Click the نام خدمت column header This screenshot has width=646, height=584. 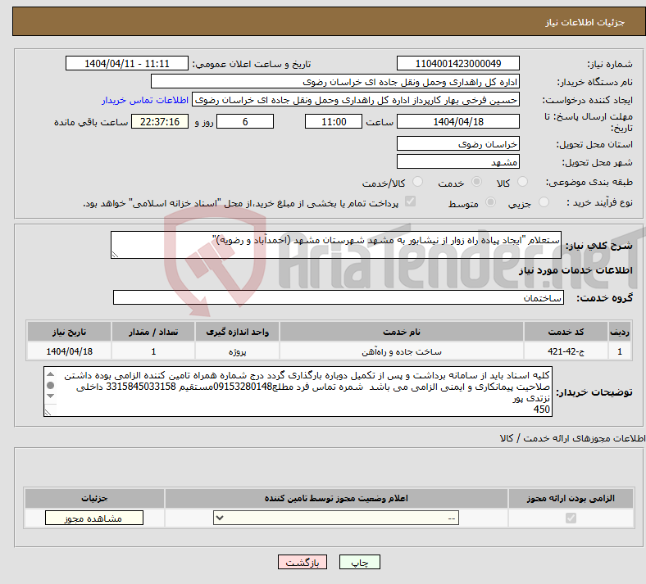[x=402, y=332]
